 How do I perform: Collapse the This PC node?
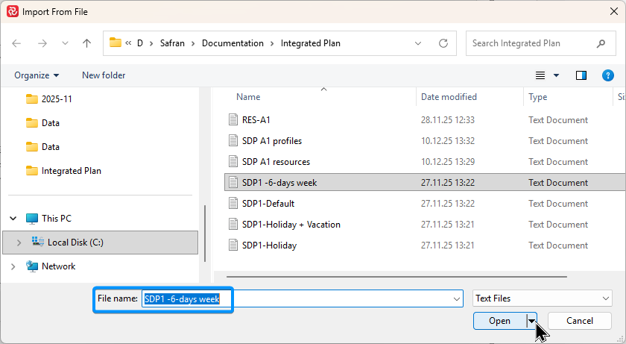tap(13, 218)
